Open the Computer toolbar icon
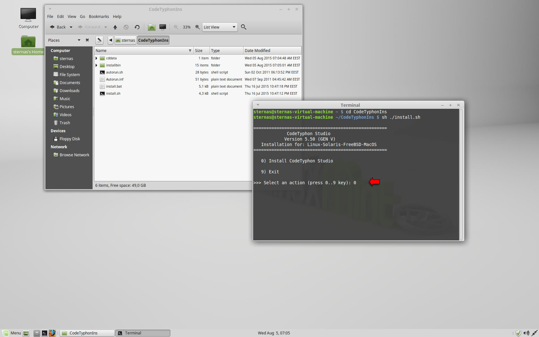This screenshot has height=337, width=539. coord(163,27)
